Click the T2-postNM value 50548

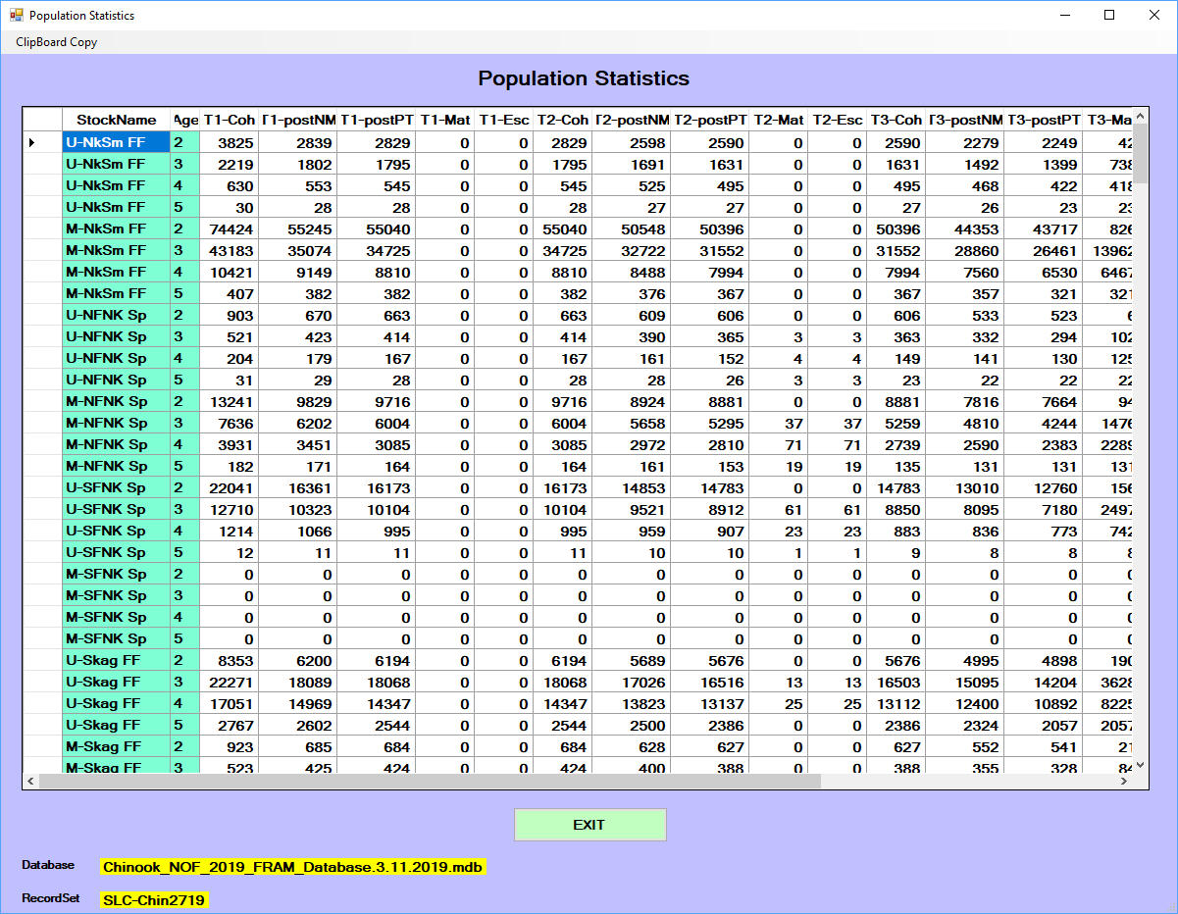click(x=631, y=228)
